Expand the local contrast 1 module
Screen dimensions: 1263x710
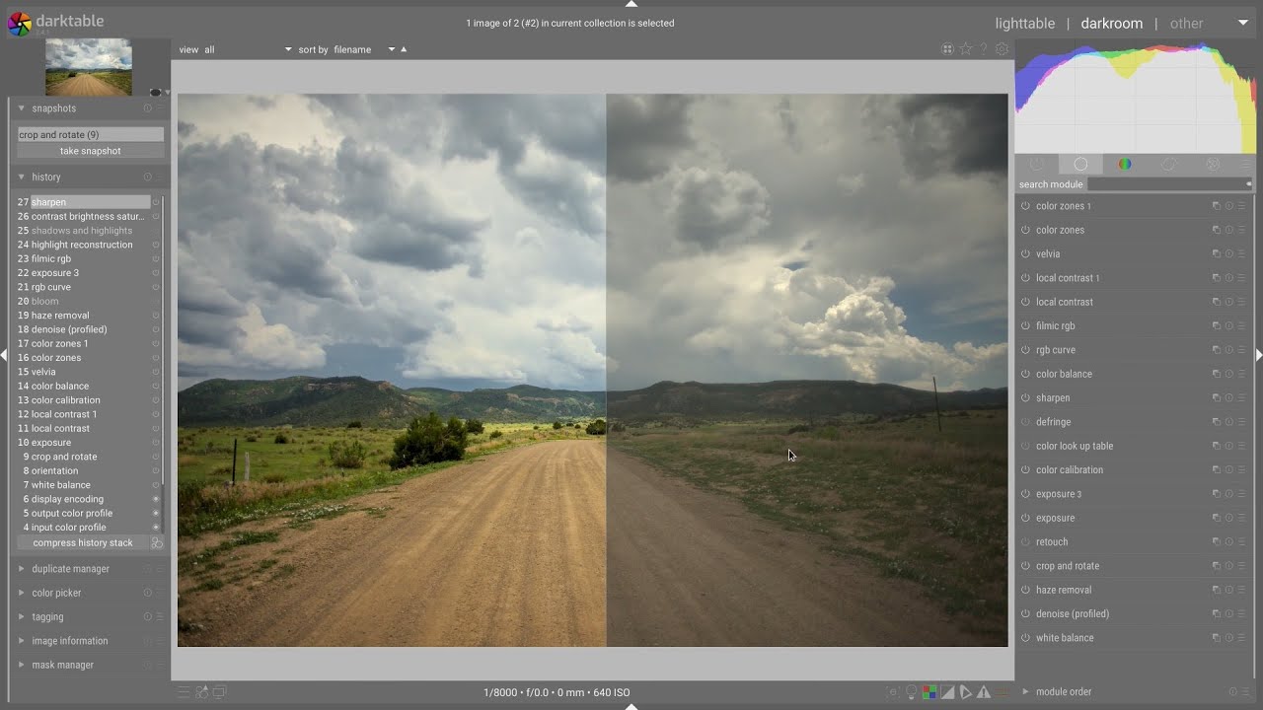point(1068,278)
